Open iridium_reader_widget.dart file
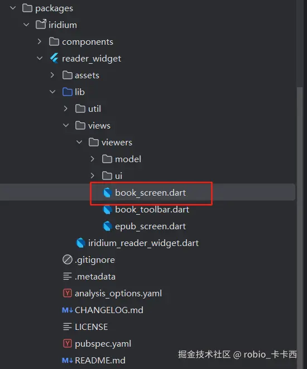The width and height of the screenshot is (307, 369). [143, 243]
